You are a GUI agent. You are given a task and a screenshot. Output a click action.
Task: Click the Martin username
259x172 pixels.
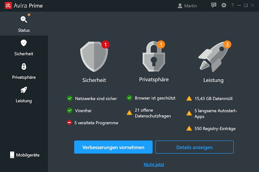(190, 6)
